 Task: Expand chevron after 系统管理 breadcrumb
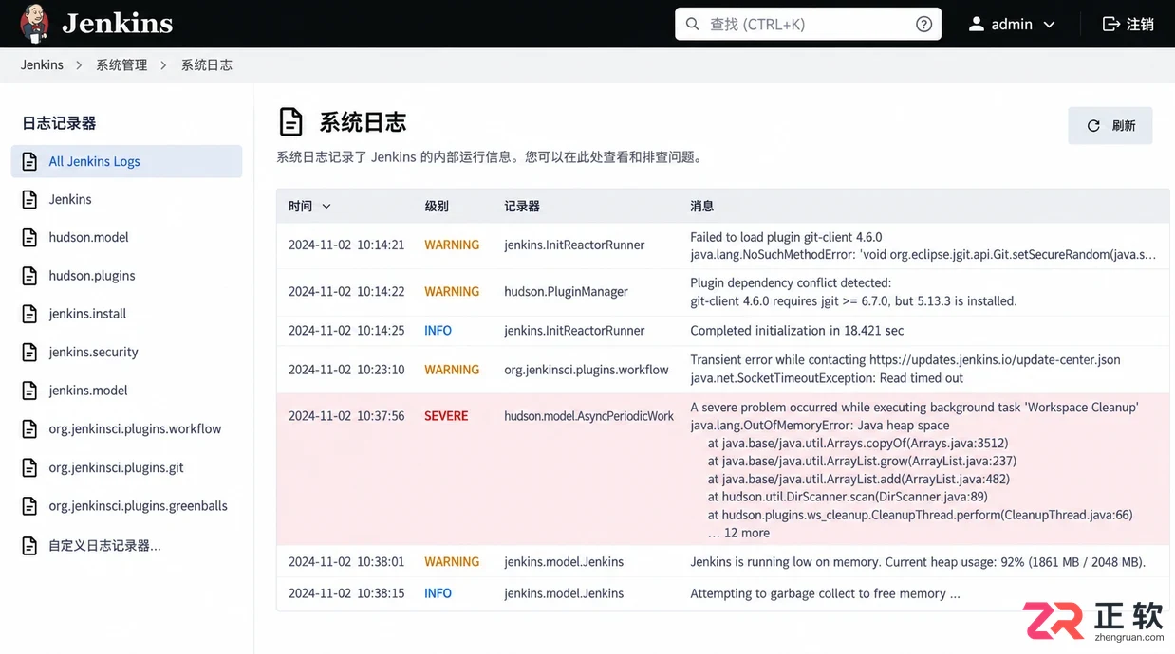point(163,65)
